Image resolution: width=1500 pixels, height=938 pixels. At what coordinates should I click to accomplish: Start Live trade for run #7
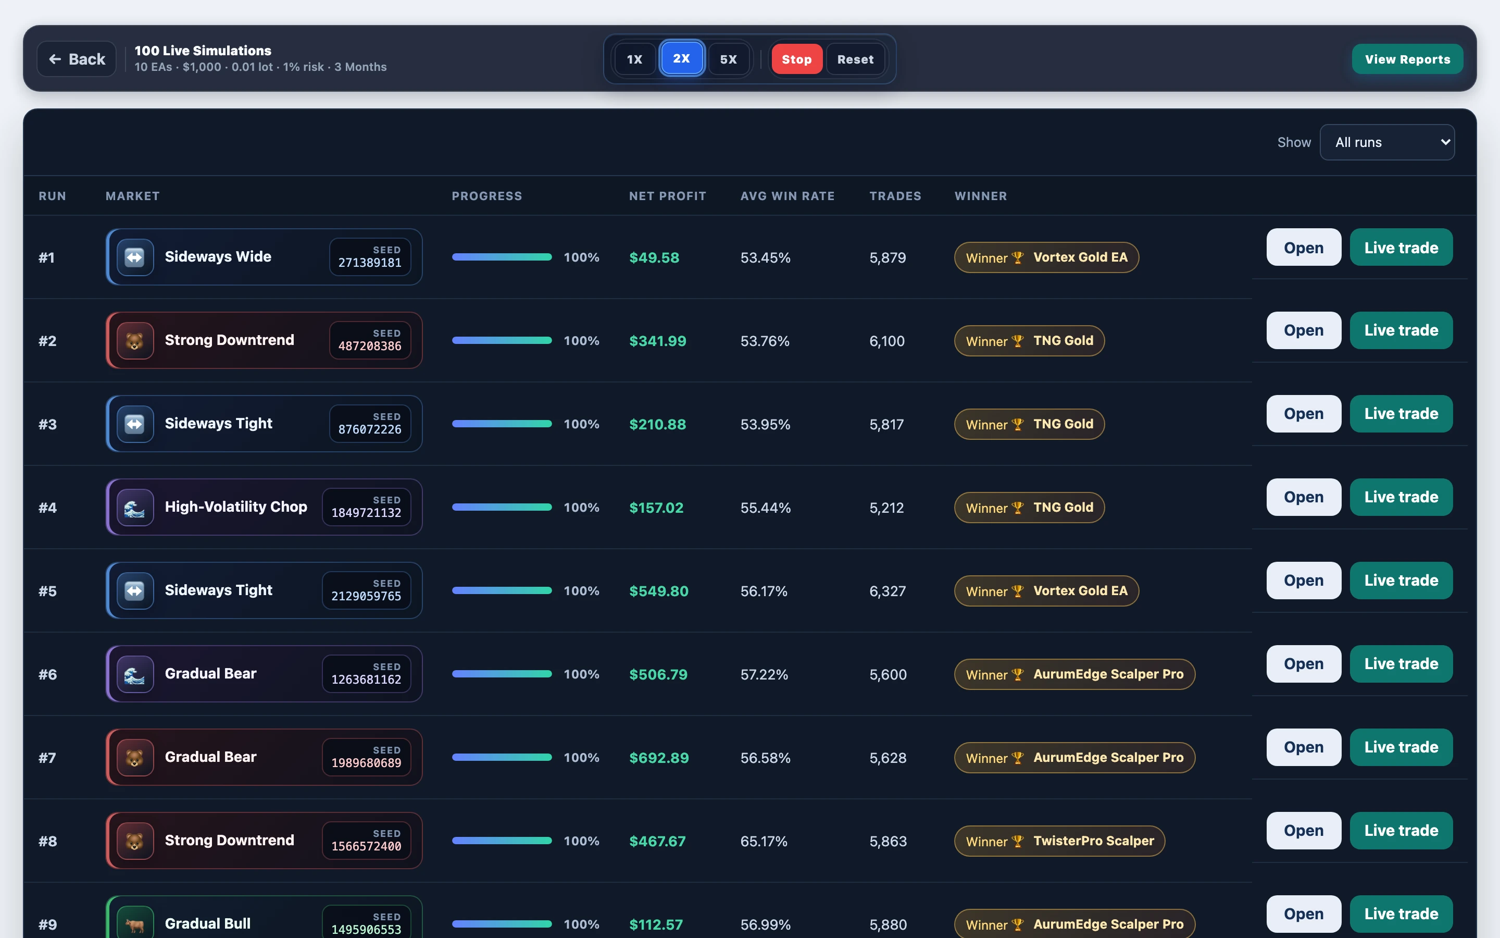[x=1401, y=747]
